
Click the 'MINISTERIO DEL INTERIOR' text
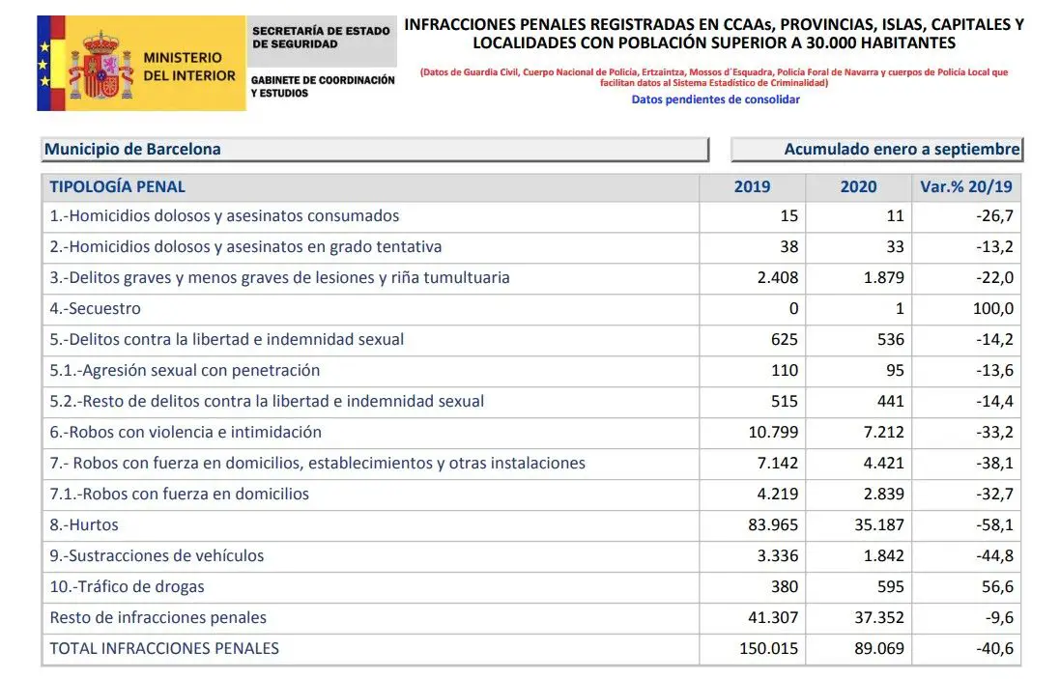(x=189, y=67)
